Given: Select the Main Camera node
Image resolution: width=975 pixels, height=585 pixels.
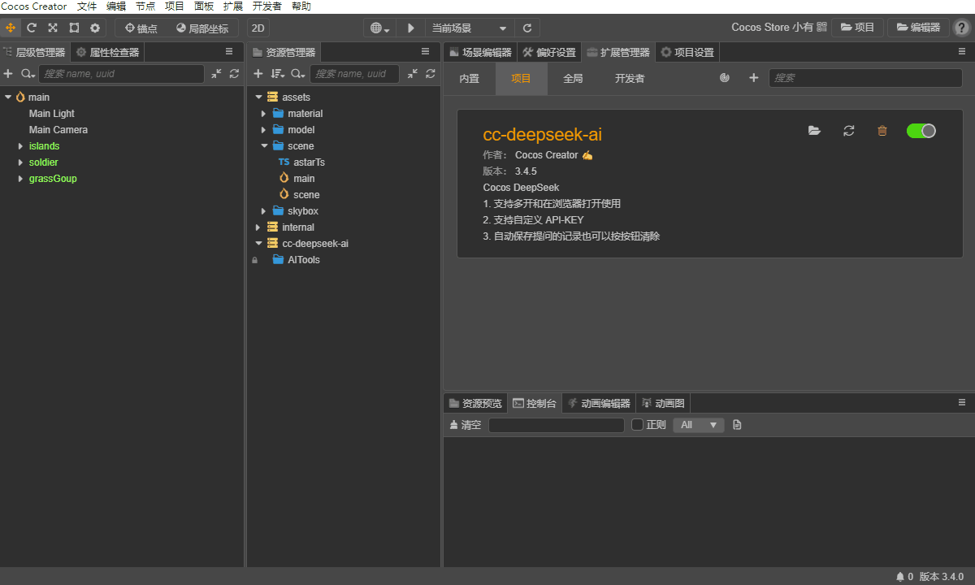Looking at the screenshot, I should [x=58, y=130].
